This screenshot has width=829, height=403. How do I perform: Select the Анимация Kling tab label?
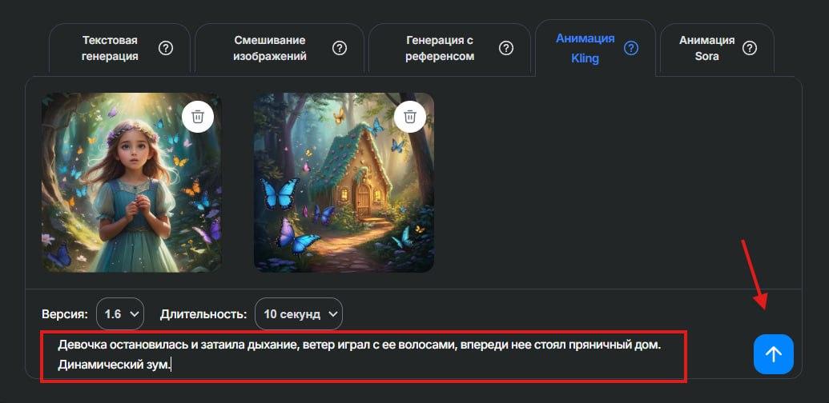tap(586, 49)
